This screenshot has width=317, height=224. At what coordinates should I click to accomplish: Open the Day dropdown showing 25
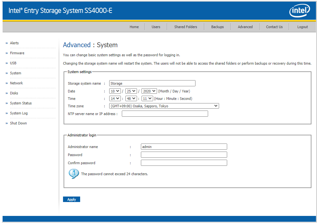pyautogui.click(x=131, y=91)
